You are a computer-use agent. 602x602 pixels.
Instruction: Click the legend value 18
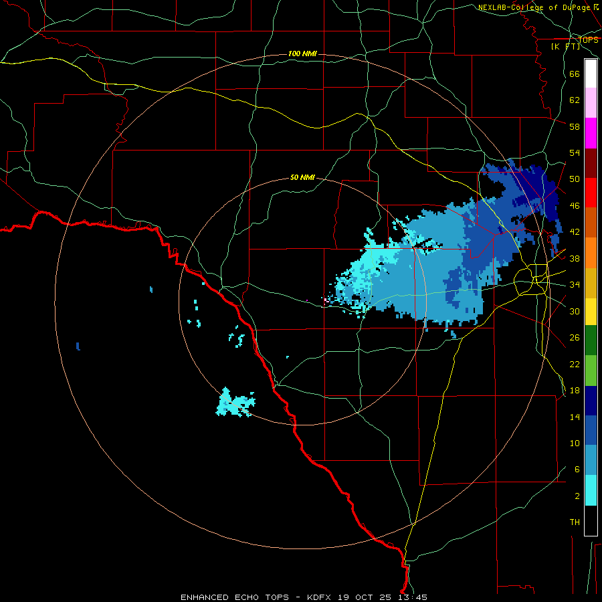[575, 391]
